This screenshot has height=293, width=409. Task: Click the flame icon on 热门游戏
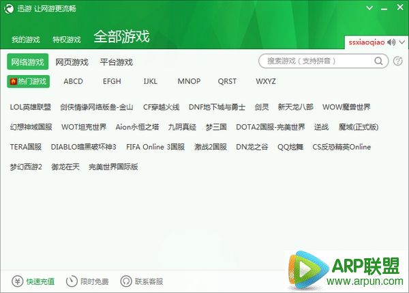click(x=14, y=81)
